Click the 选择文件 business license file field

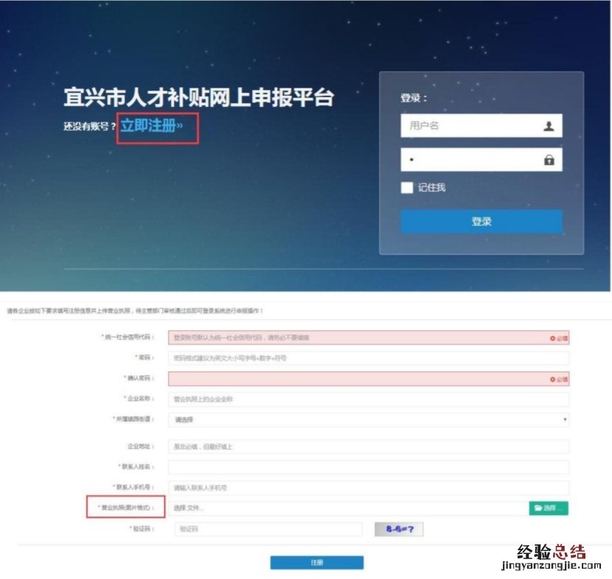[349, 508]
